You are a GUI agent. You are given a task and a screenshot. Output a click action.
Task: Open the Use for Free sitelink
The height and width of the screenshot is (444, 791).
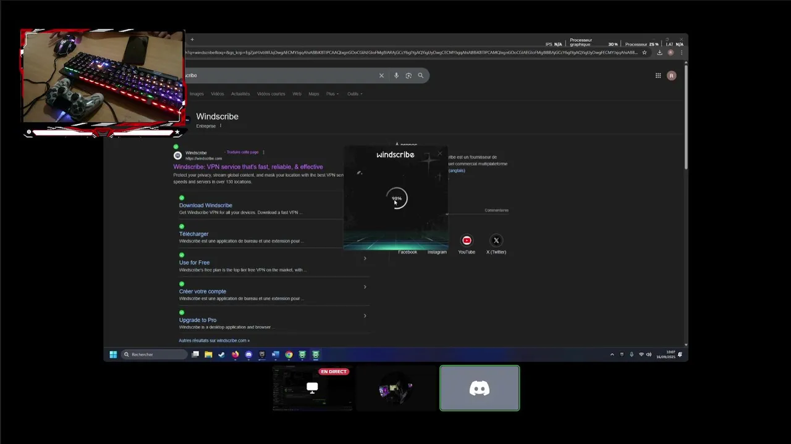195,263
